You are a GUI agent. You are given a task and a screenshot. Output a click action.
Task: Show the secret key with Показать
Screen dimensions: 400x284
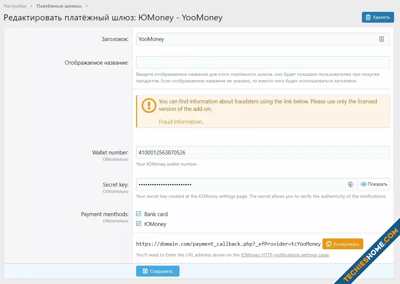pos(374,184)
